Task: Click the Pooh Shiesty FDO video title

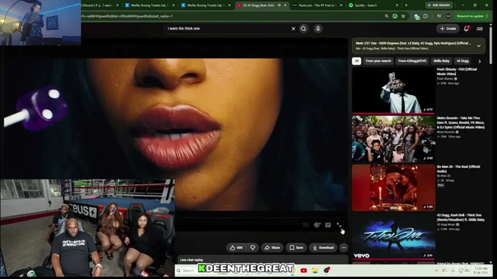Action: pos(457,71)
